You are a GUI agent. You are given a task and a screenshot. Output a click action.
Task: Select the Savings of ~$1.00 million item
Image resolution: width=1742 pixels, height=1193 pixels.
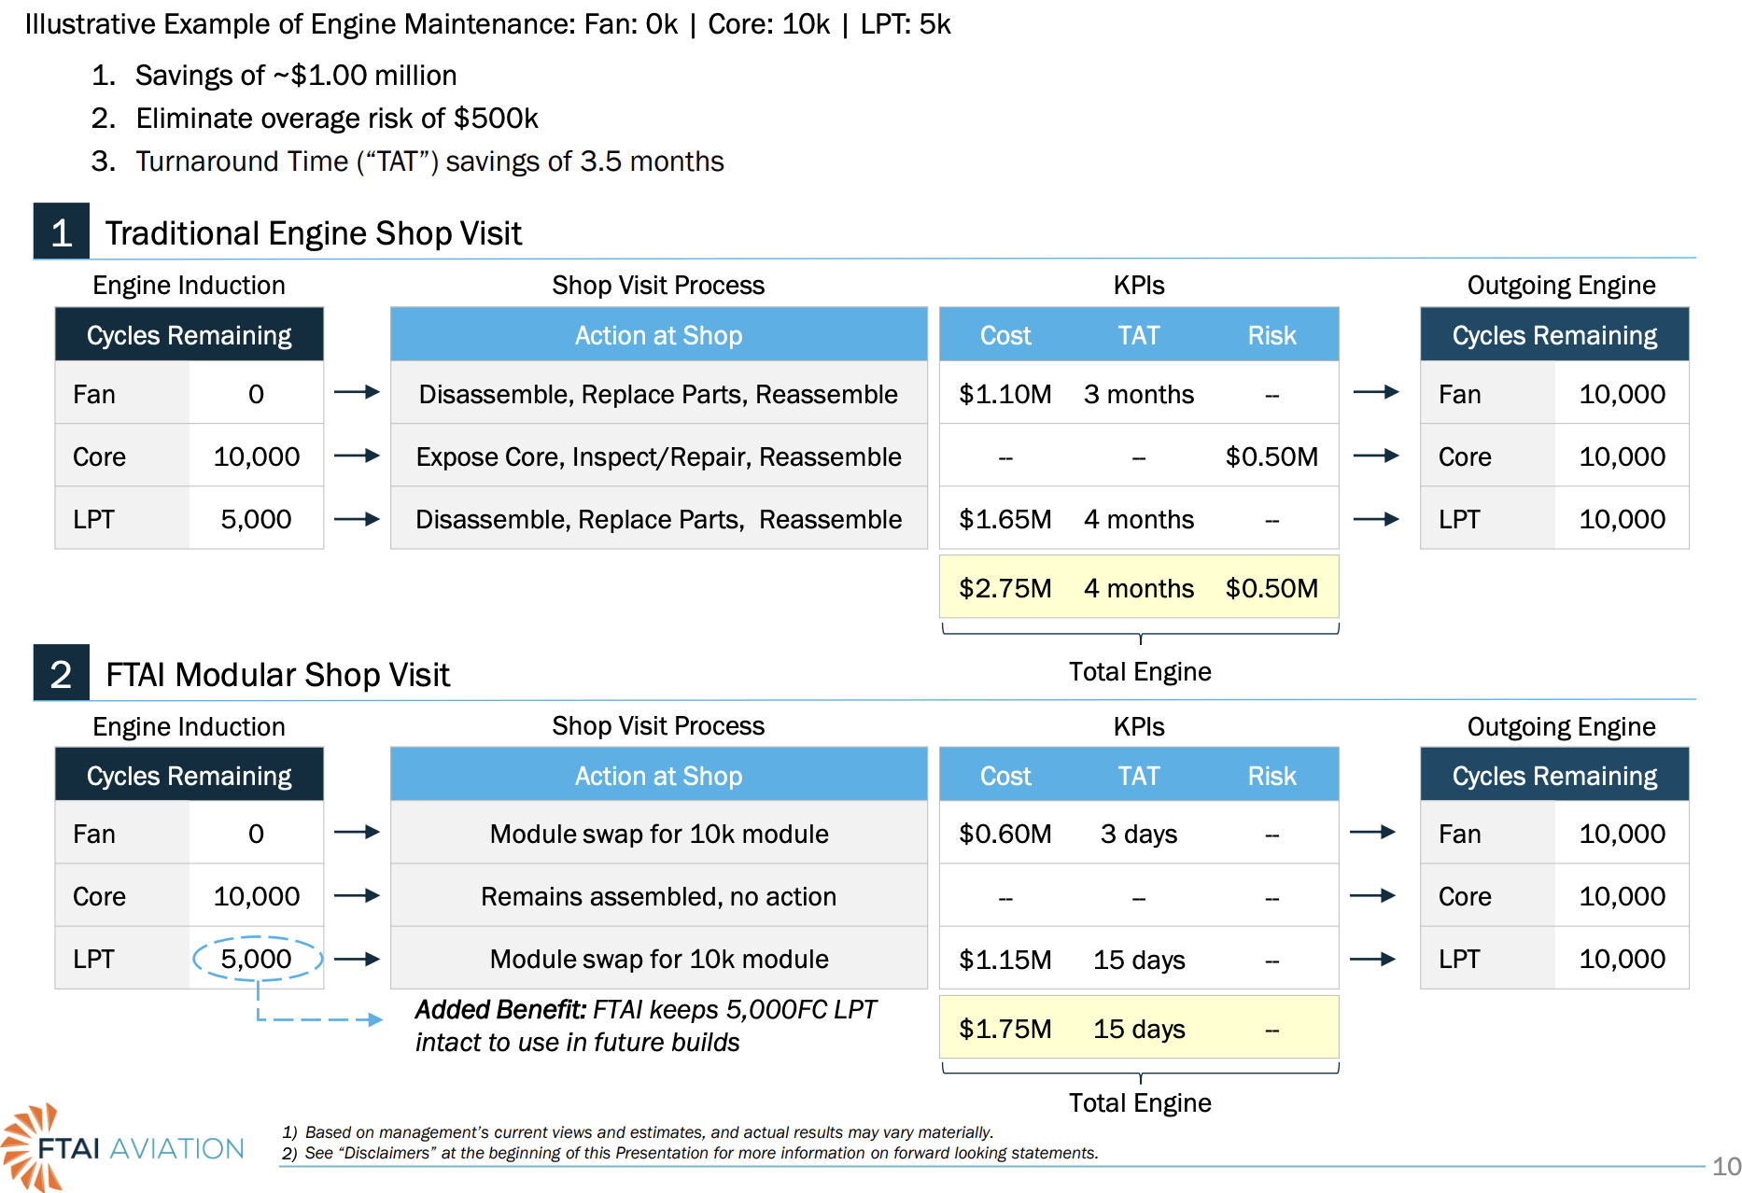(296, 76)
